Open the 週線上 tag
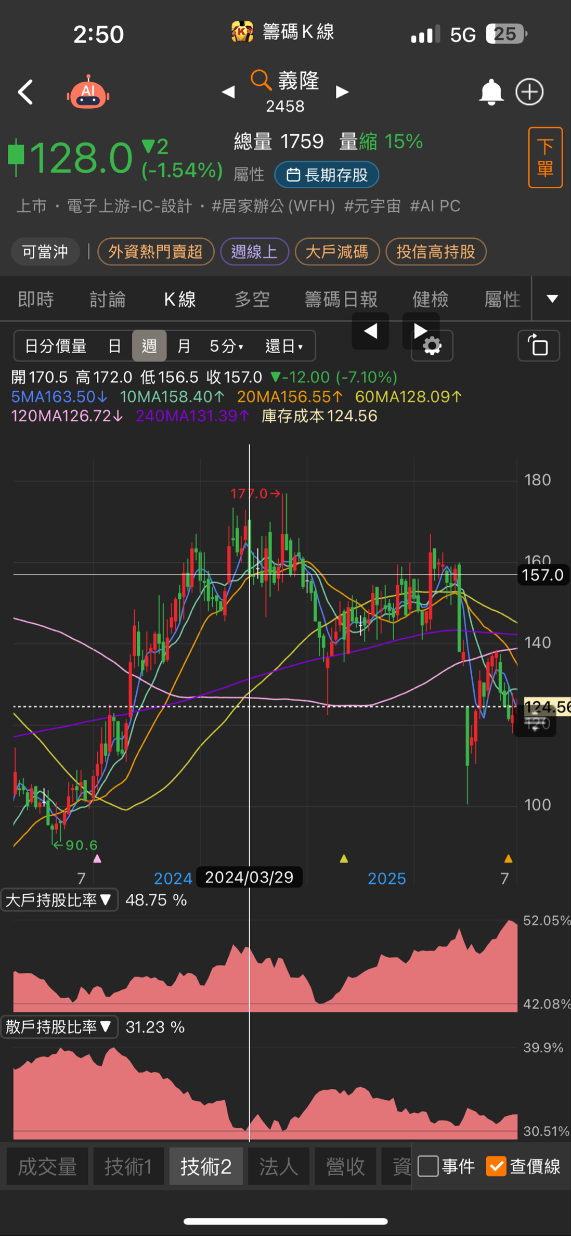The image size is (571, 1236). click(x=254, y=252)
